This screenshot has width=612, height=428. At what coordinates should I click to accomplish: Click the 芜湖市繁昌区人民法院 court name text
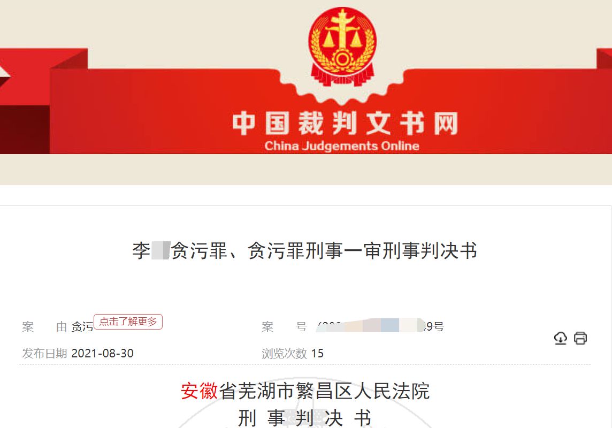pyautogui.click(x=324, y=391)
